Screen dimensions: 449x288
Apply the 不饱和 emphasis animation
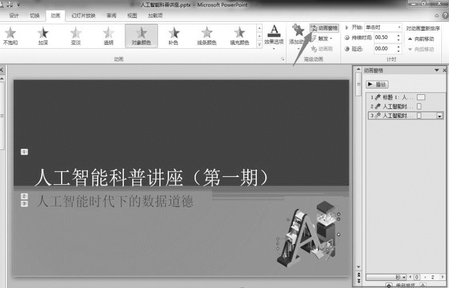click(x=10, y=36)
